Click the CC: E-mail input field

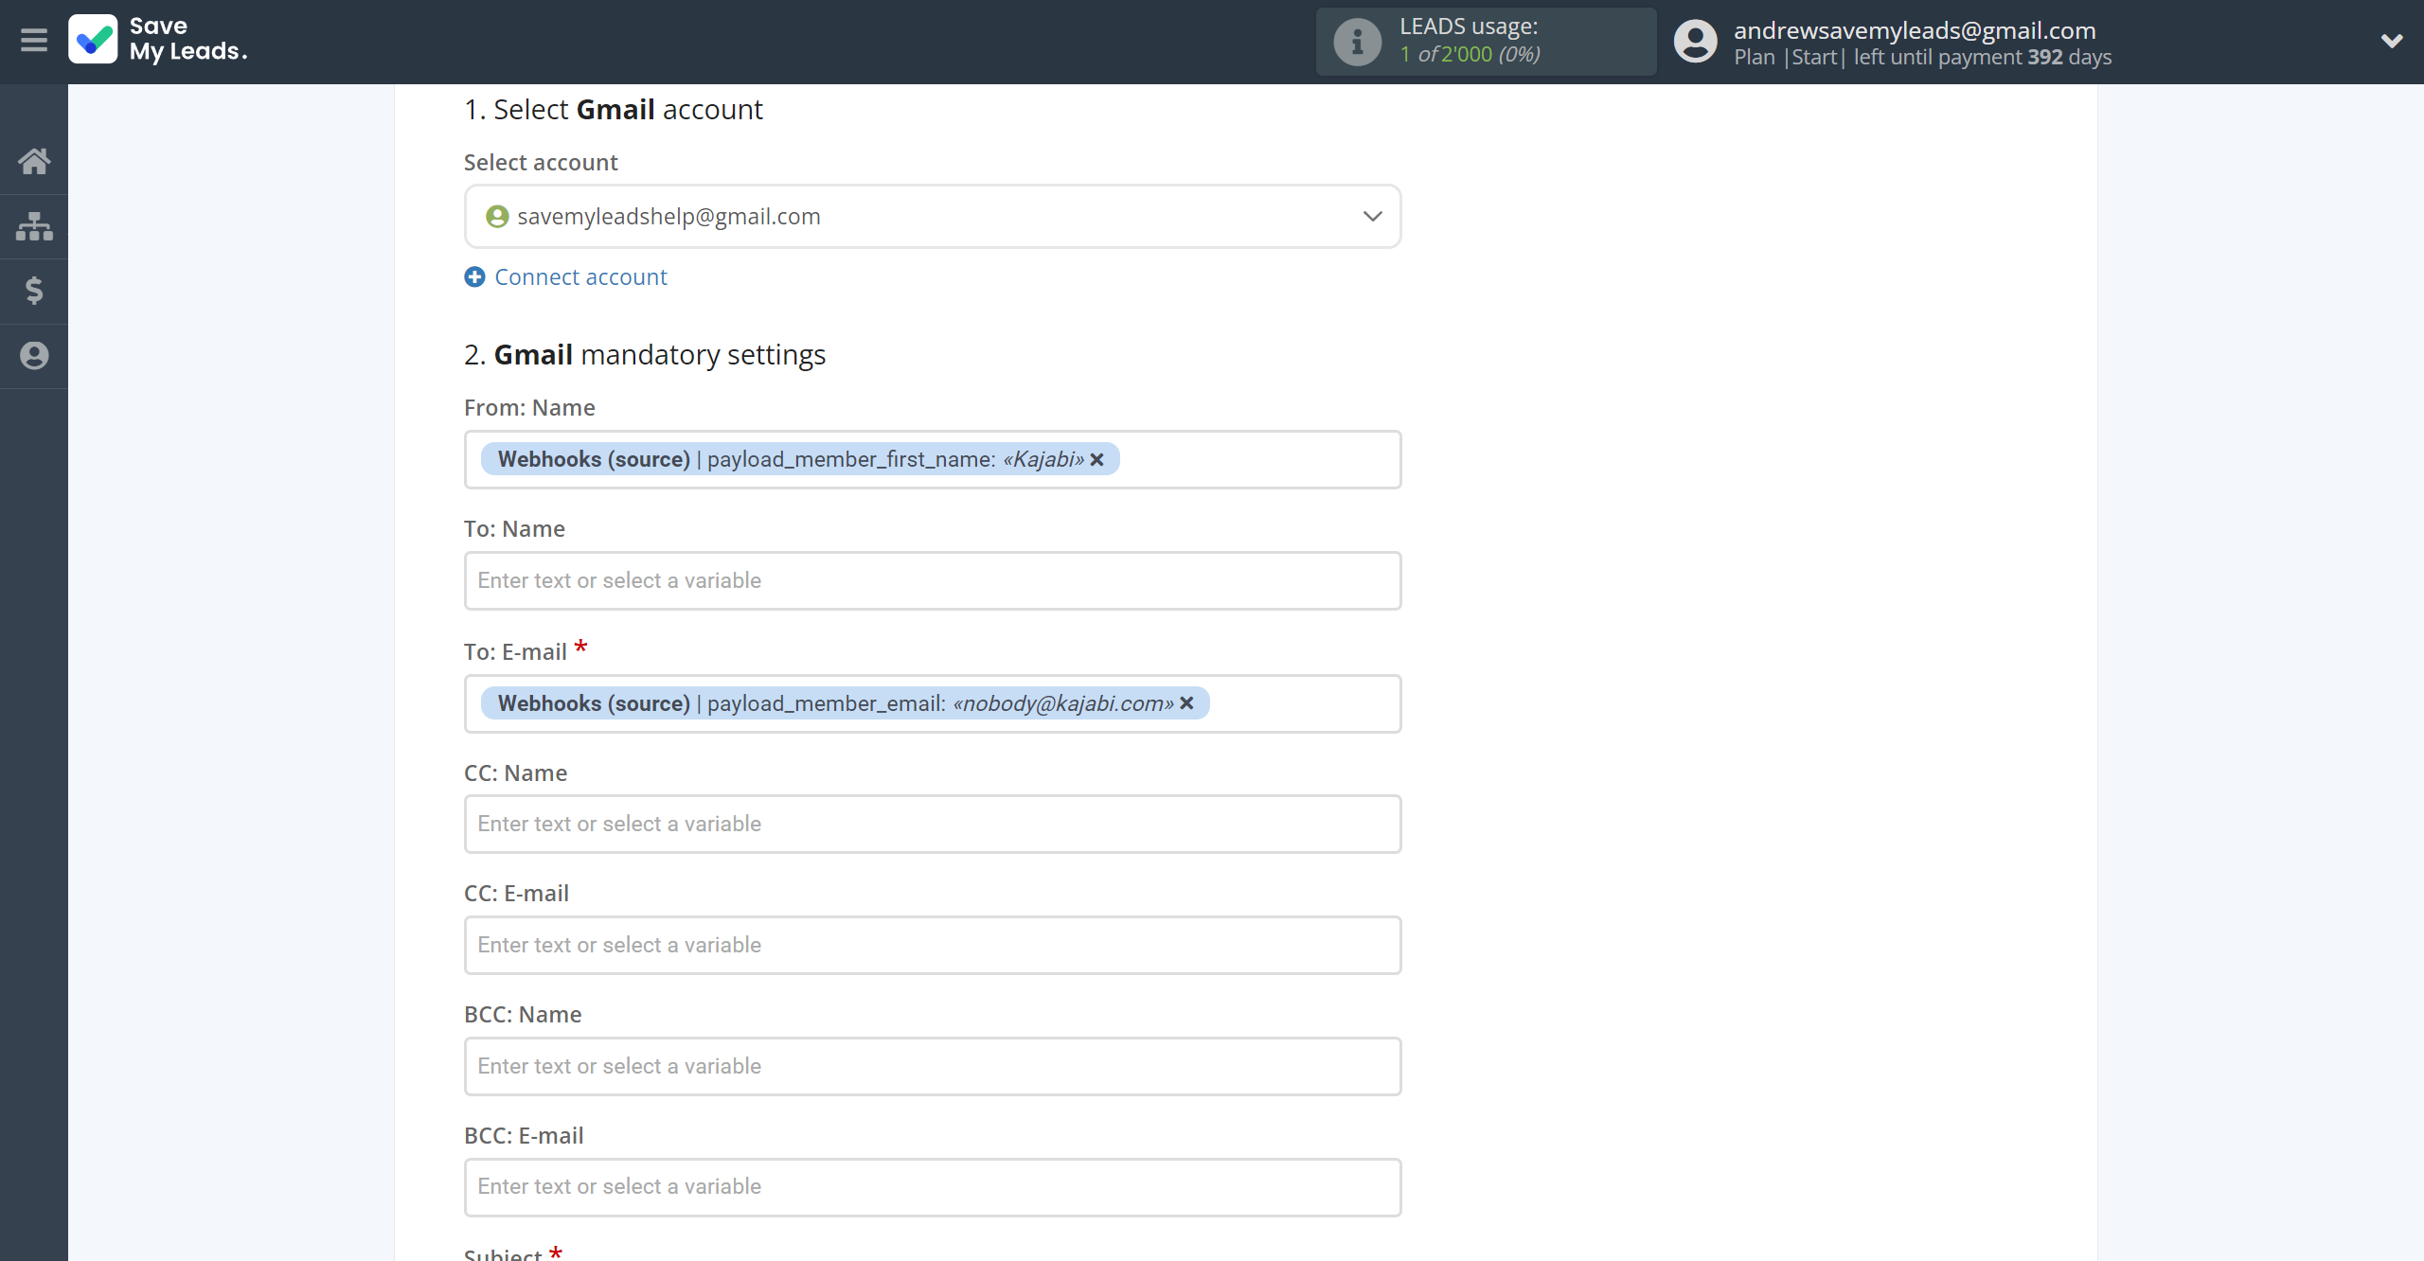coord(933,946)
